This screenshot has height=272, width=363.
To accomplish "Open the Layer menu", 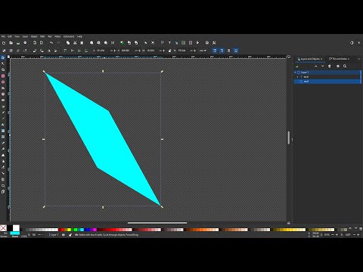I will coord(25,36).
